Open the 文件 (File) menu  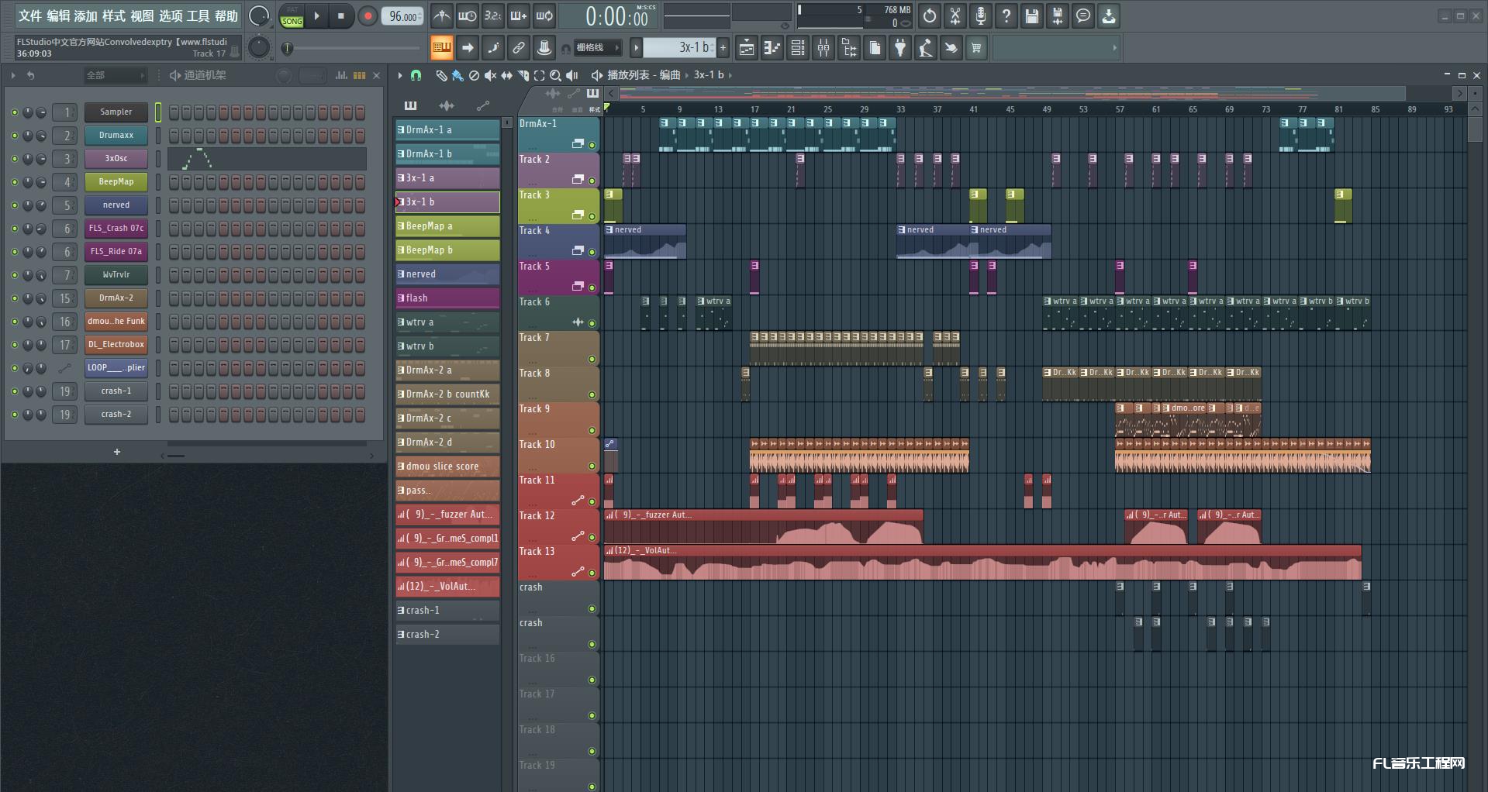point(30,15)
